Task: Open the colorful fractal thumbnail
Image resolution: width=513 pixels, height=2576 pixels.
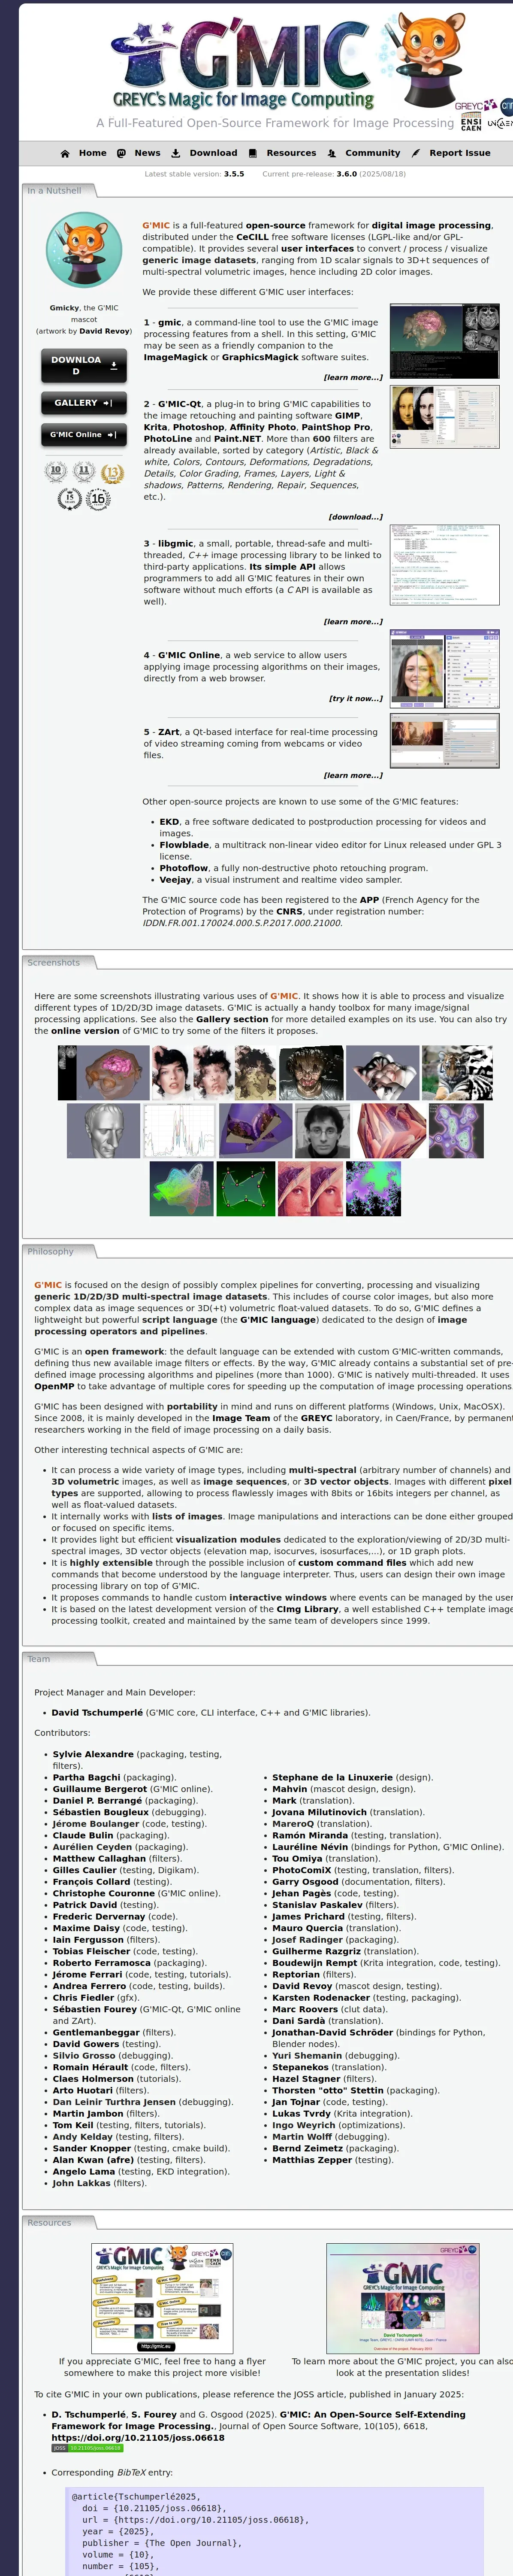Action: click(373, 1189)
